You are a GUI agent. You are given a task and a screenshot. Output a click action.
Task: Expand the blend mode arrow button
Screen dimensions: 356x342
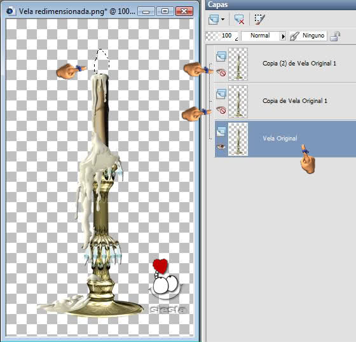[283, 36]
